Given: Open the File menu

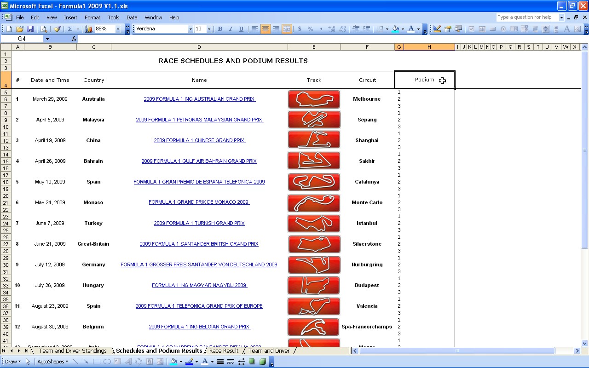Looking at the screenshot, I should (x=20, y=17).
